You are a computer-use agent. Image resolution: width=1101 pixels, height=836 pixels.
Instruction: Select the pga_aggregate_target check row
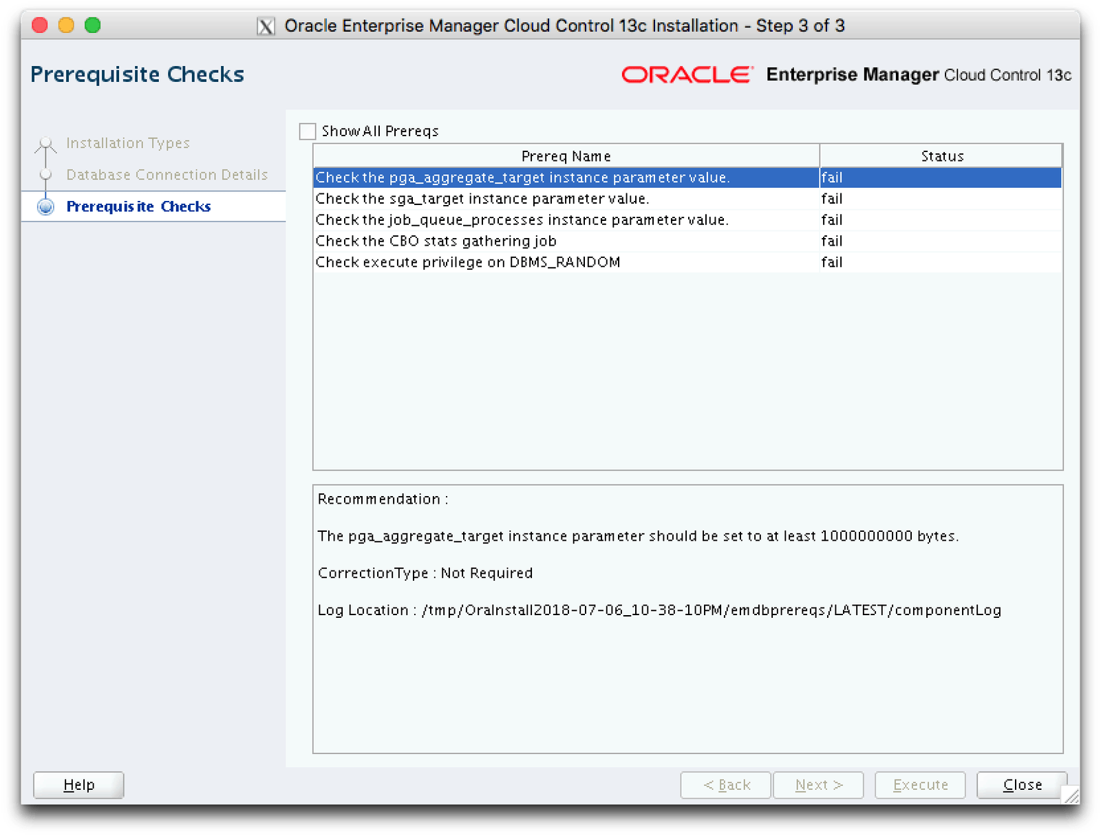click(x=522, y=178)
